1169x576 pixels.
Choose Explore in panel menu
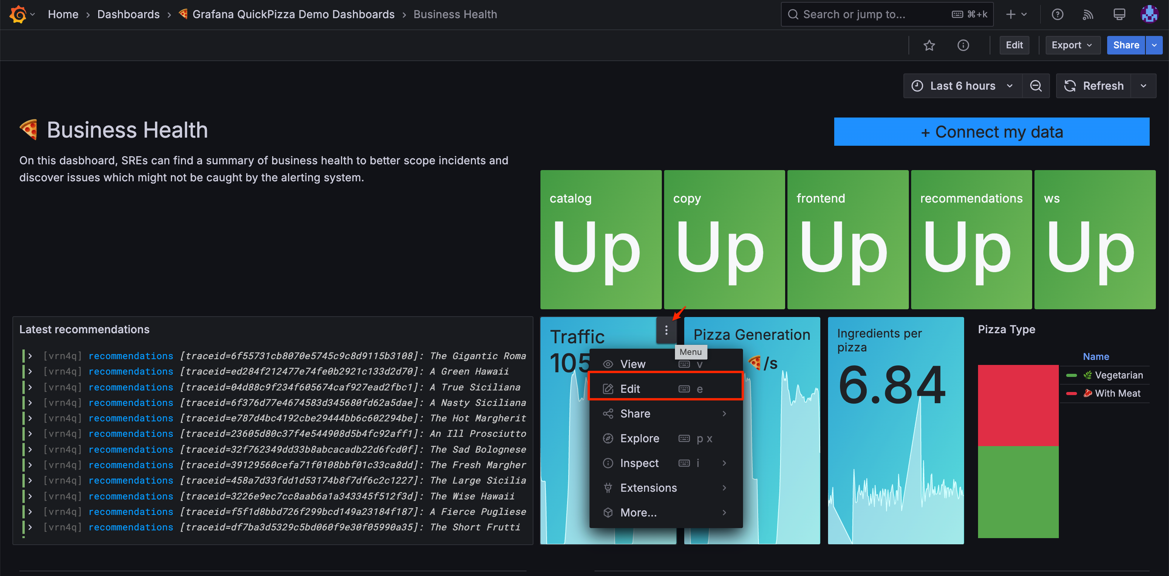[x=665, y=438]
